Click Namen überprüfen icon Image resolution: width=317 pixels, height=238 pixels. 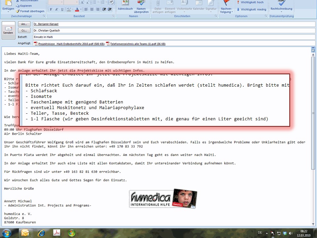141,6
